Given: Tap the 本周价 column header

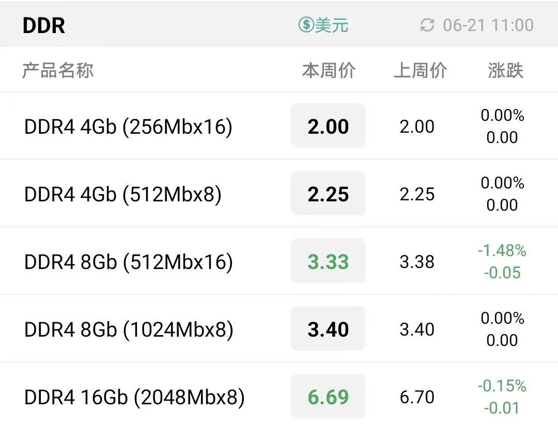Looking at the screenshot, I should click(x=329, y=70).
